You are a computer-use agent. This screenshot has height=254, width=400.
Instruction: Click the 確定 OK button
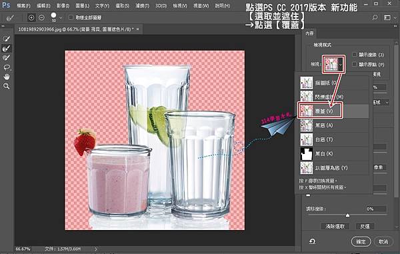point(361,241)
